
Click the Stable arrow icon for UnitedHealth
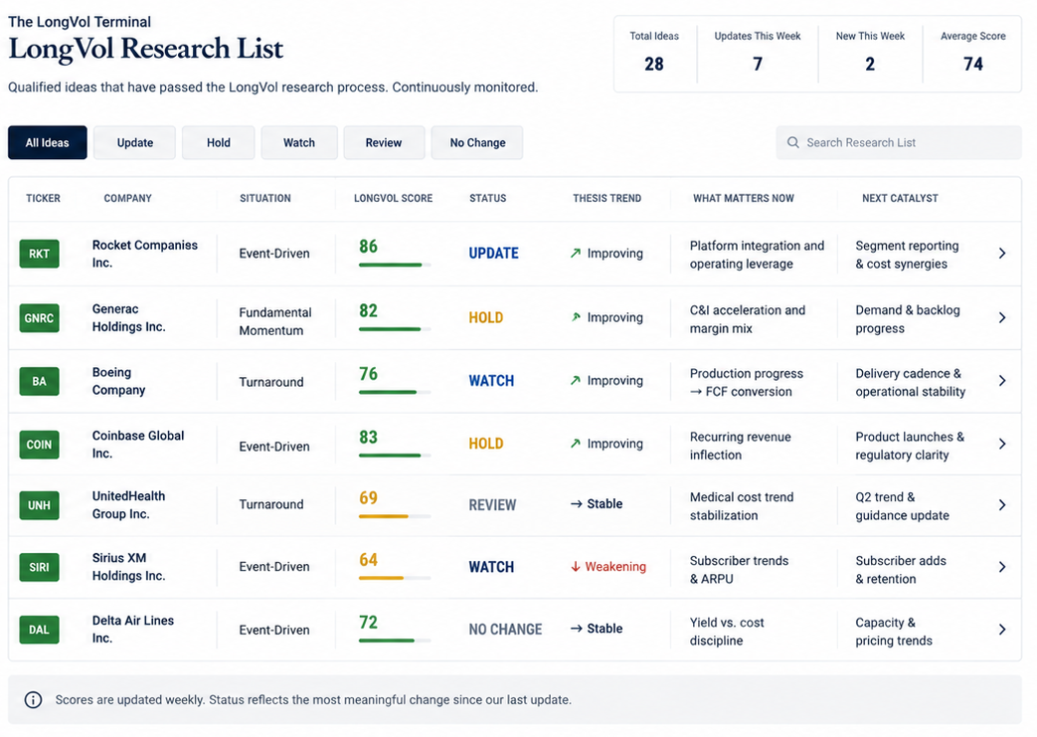pyautogui.click(x=576, y=504)
